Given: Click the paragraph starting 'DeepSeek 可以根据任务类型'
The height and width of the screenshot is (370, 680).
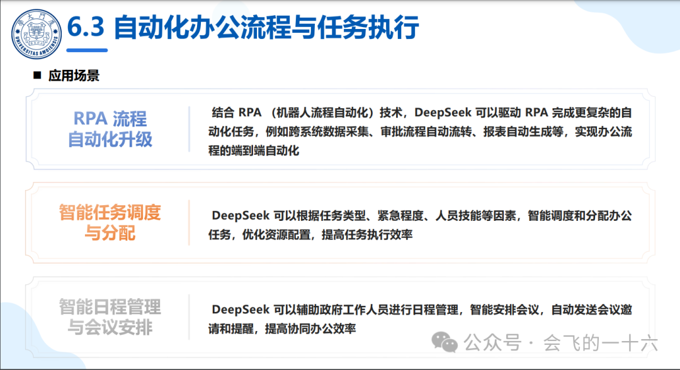Looking at the screenshot, I should point(420,225).
